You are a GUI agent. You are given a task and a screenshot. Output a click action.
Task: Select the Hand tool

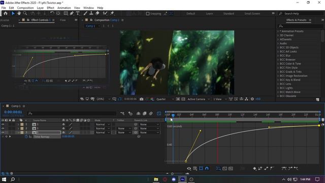pos(19,13)
